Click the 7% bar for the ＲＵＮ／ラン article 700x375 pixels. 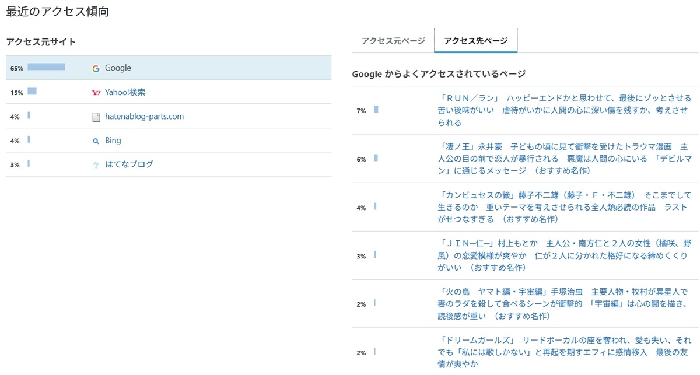(x=376, y=109)
